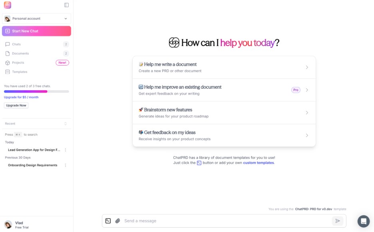This screenshot has width=374, height=232.
Task: Collapse the sidebar panel
Action: [x=66, y=5]
